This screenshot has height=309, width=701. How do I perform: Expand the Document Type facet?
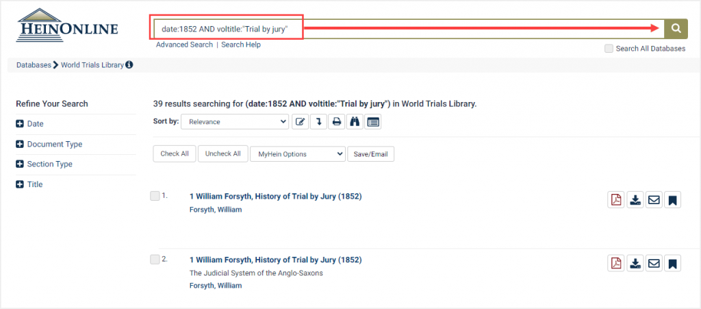coord(49,145)
